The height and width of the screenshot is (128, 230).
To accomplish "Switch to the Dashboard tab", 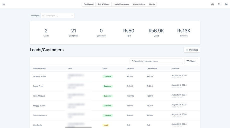I will tap(88, 4).
